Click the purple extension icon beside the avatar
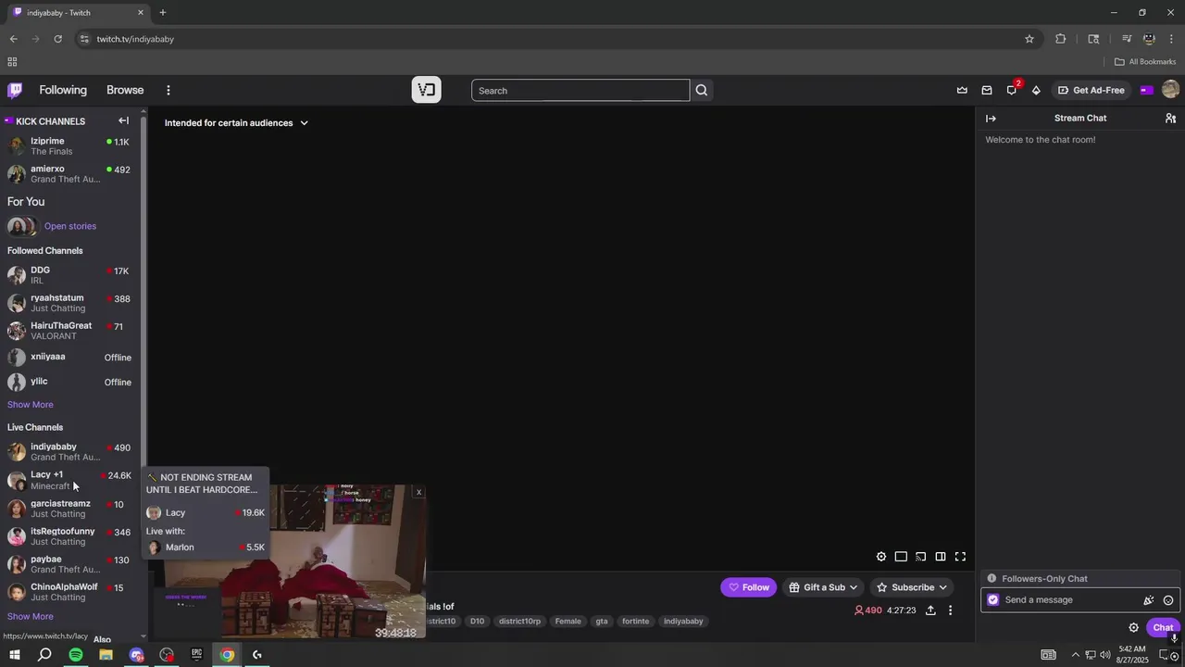 (x=1146, y=90)
